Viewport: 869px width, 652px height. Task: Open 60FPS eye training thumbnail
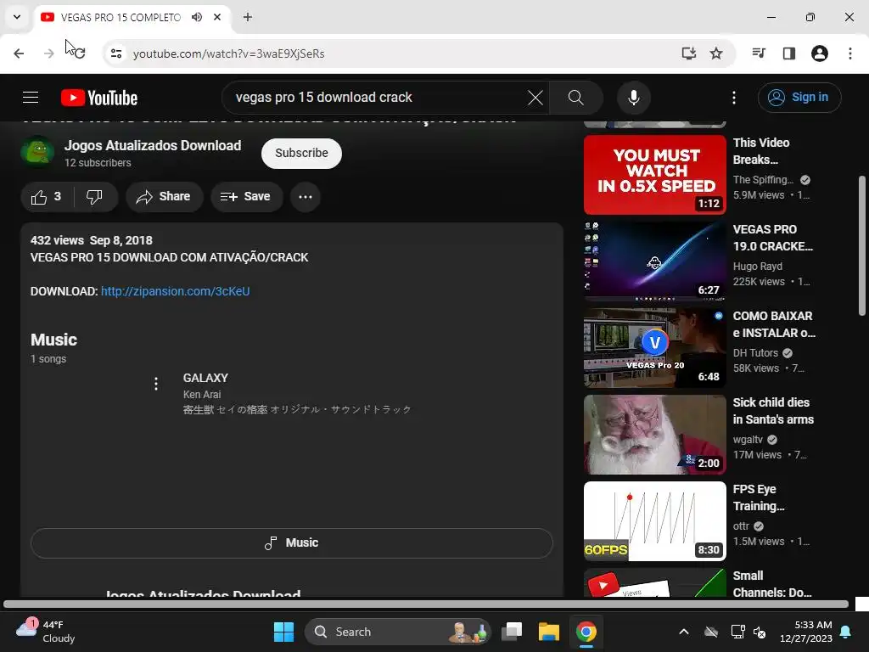tap(654, 521)
